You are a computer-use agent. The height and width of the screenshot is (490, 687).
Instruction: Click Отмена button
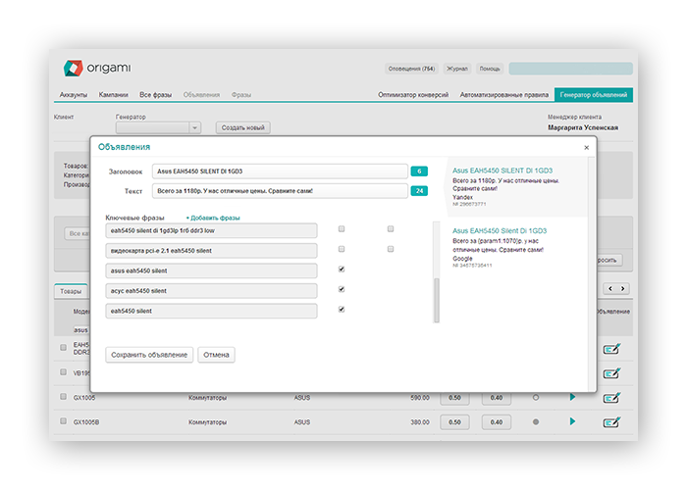click(216, 355)
